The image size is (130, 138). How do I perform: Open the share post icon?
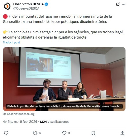pyautogui.click(x=122, y=133)
